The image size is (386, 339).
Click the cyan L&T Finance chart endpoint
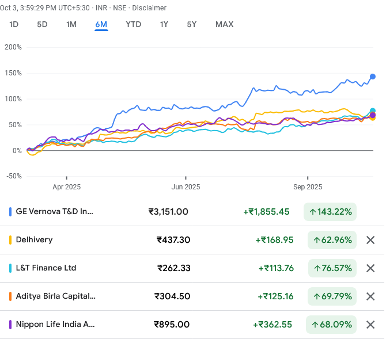[x=373, y=111]
